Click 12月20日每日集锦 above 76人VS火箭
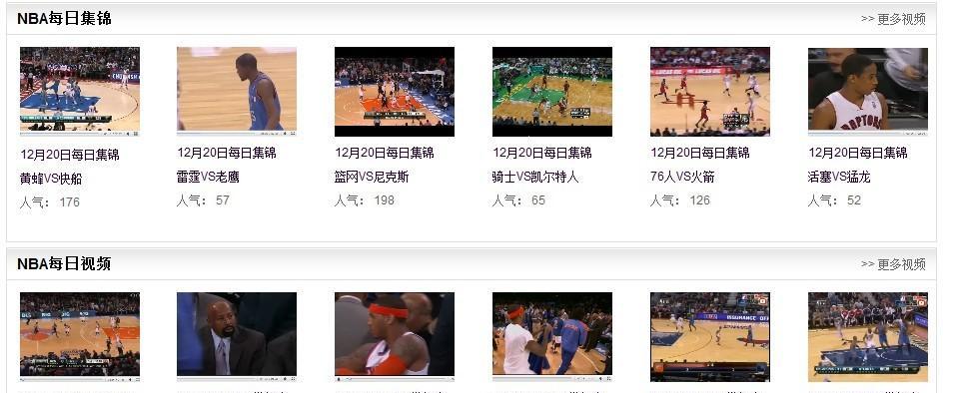Viewport: 955px width, 393px height. 700,153
